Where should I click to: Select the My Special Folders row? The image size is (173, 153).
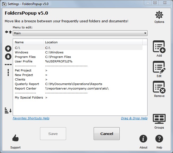[x=78, y=97]
